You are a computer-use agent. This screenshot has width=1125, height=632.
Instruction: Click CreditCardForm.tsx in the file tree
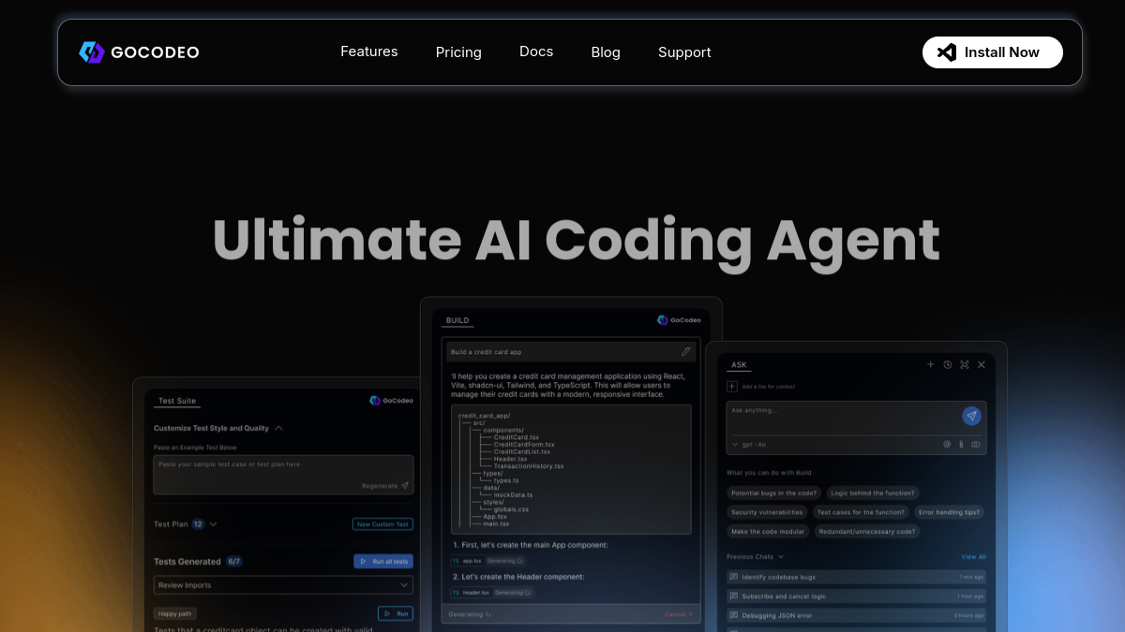pos(524,445)
